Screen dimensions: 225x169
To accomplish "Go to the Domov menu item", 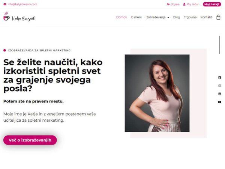I will 121,17.
